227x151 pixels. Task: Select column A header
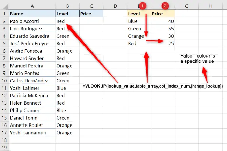click(x=32, y=6)
